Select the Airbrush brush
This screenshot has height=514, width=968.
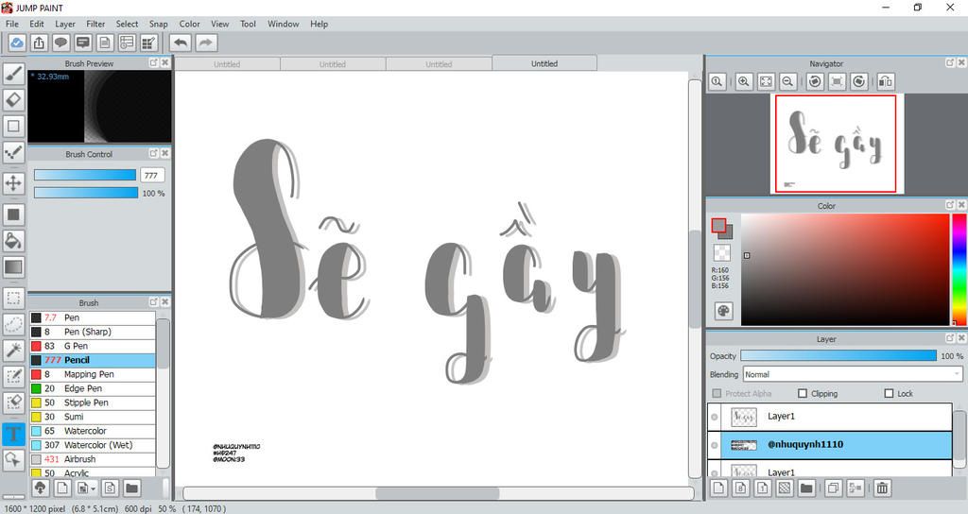93,459
